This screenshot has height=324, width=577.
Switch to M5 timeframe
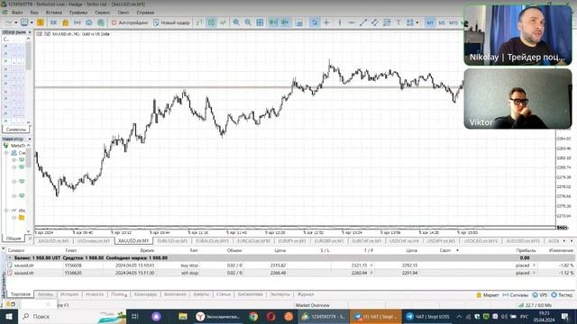pos(442,22)
